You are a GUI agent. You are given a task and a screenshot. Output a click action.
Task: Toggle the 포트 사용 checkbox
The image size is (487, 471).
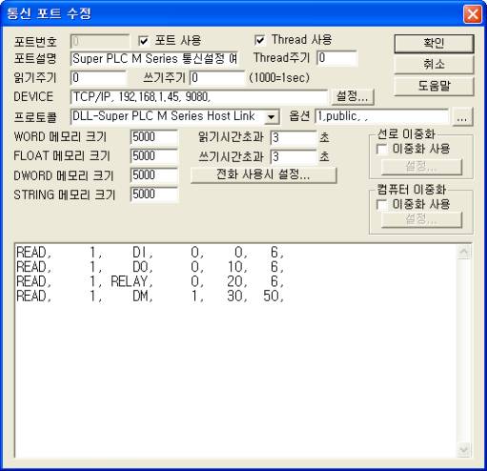[x=143, y=40]
